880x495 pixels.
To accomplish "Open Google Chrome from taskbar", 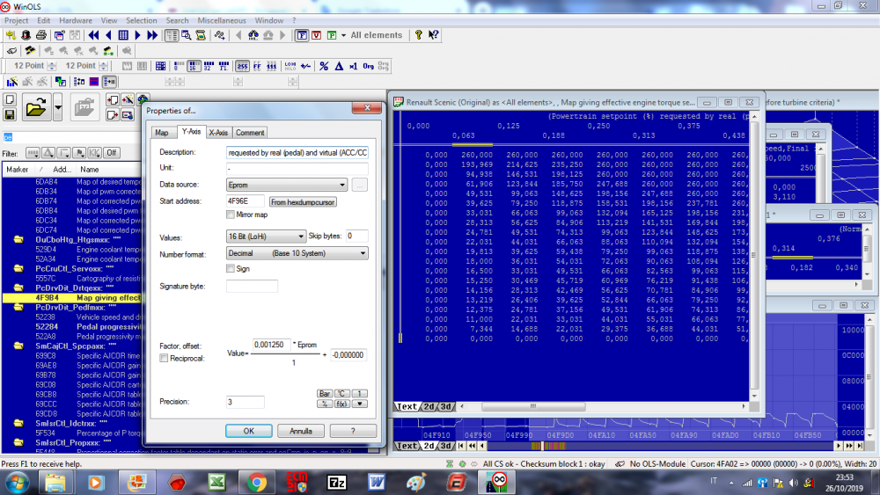I will coord(256,482).
